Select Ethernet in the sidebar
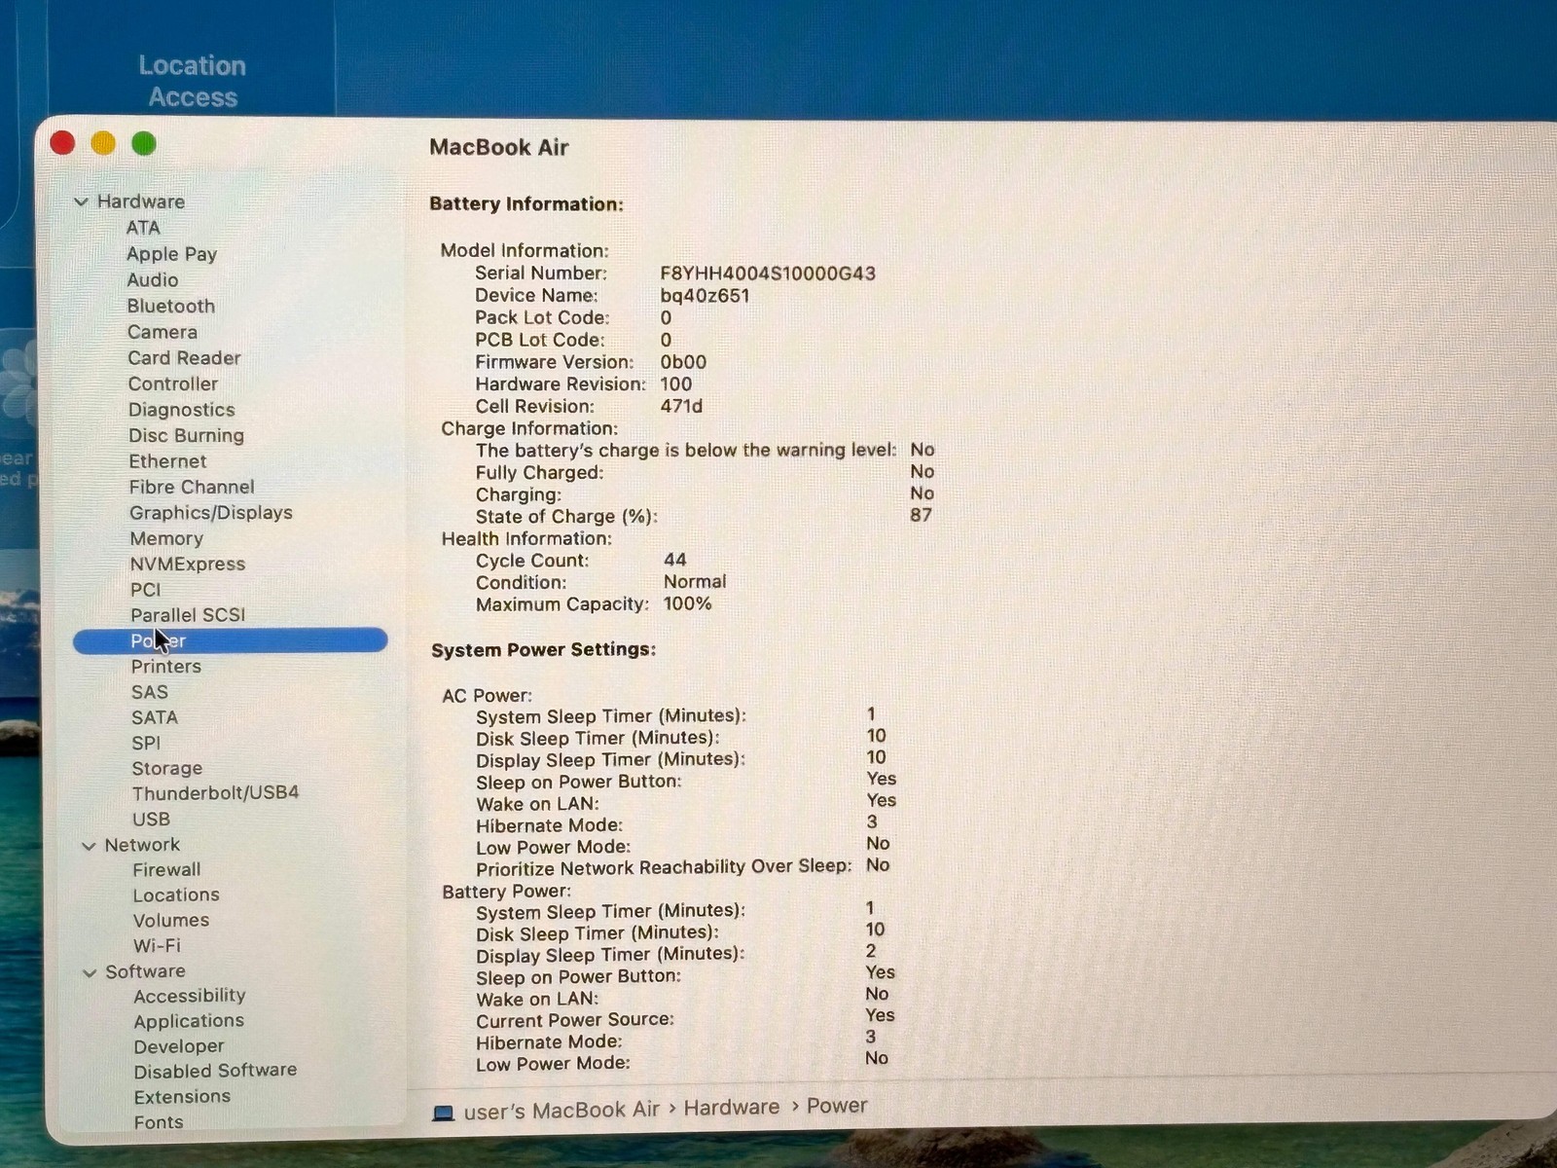 168,461
